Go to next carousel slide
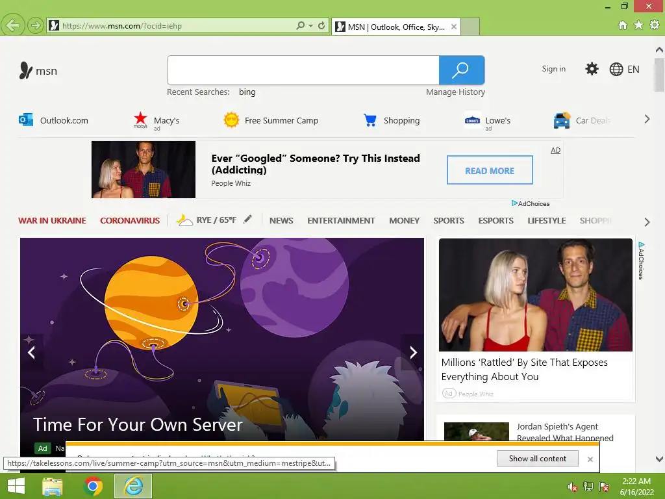665x499 pixels. tap(413, 352)
